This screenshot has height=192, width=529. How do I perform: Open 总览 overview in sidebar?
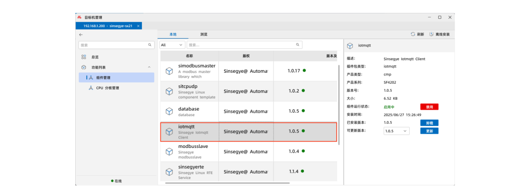click(95, 57)
